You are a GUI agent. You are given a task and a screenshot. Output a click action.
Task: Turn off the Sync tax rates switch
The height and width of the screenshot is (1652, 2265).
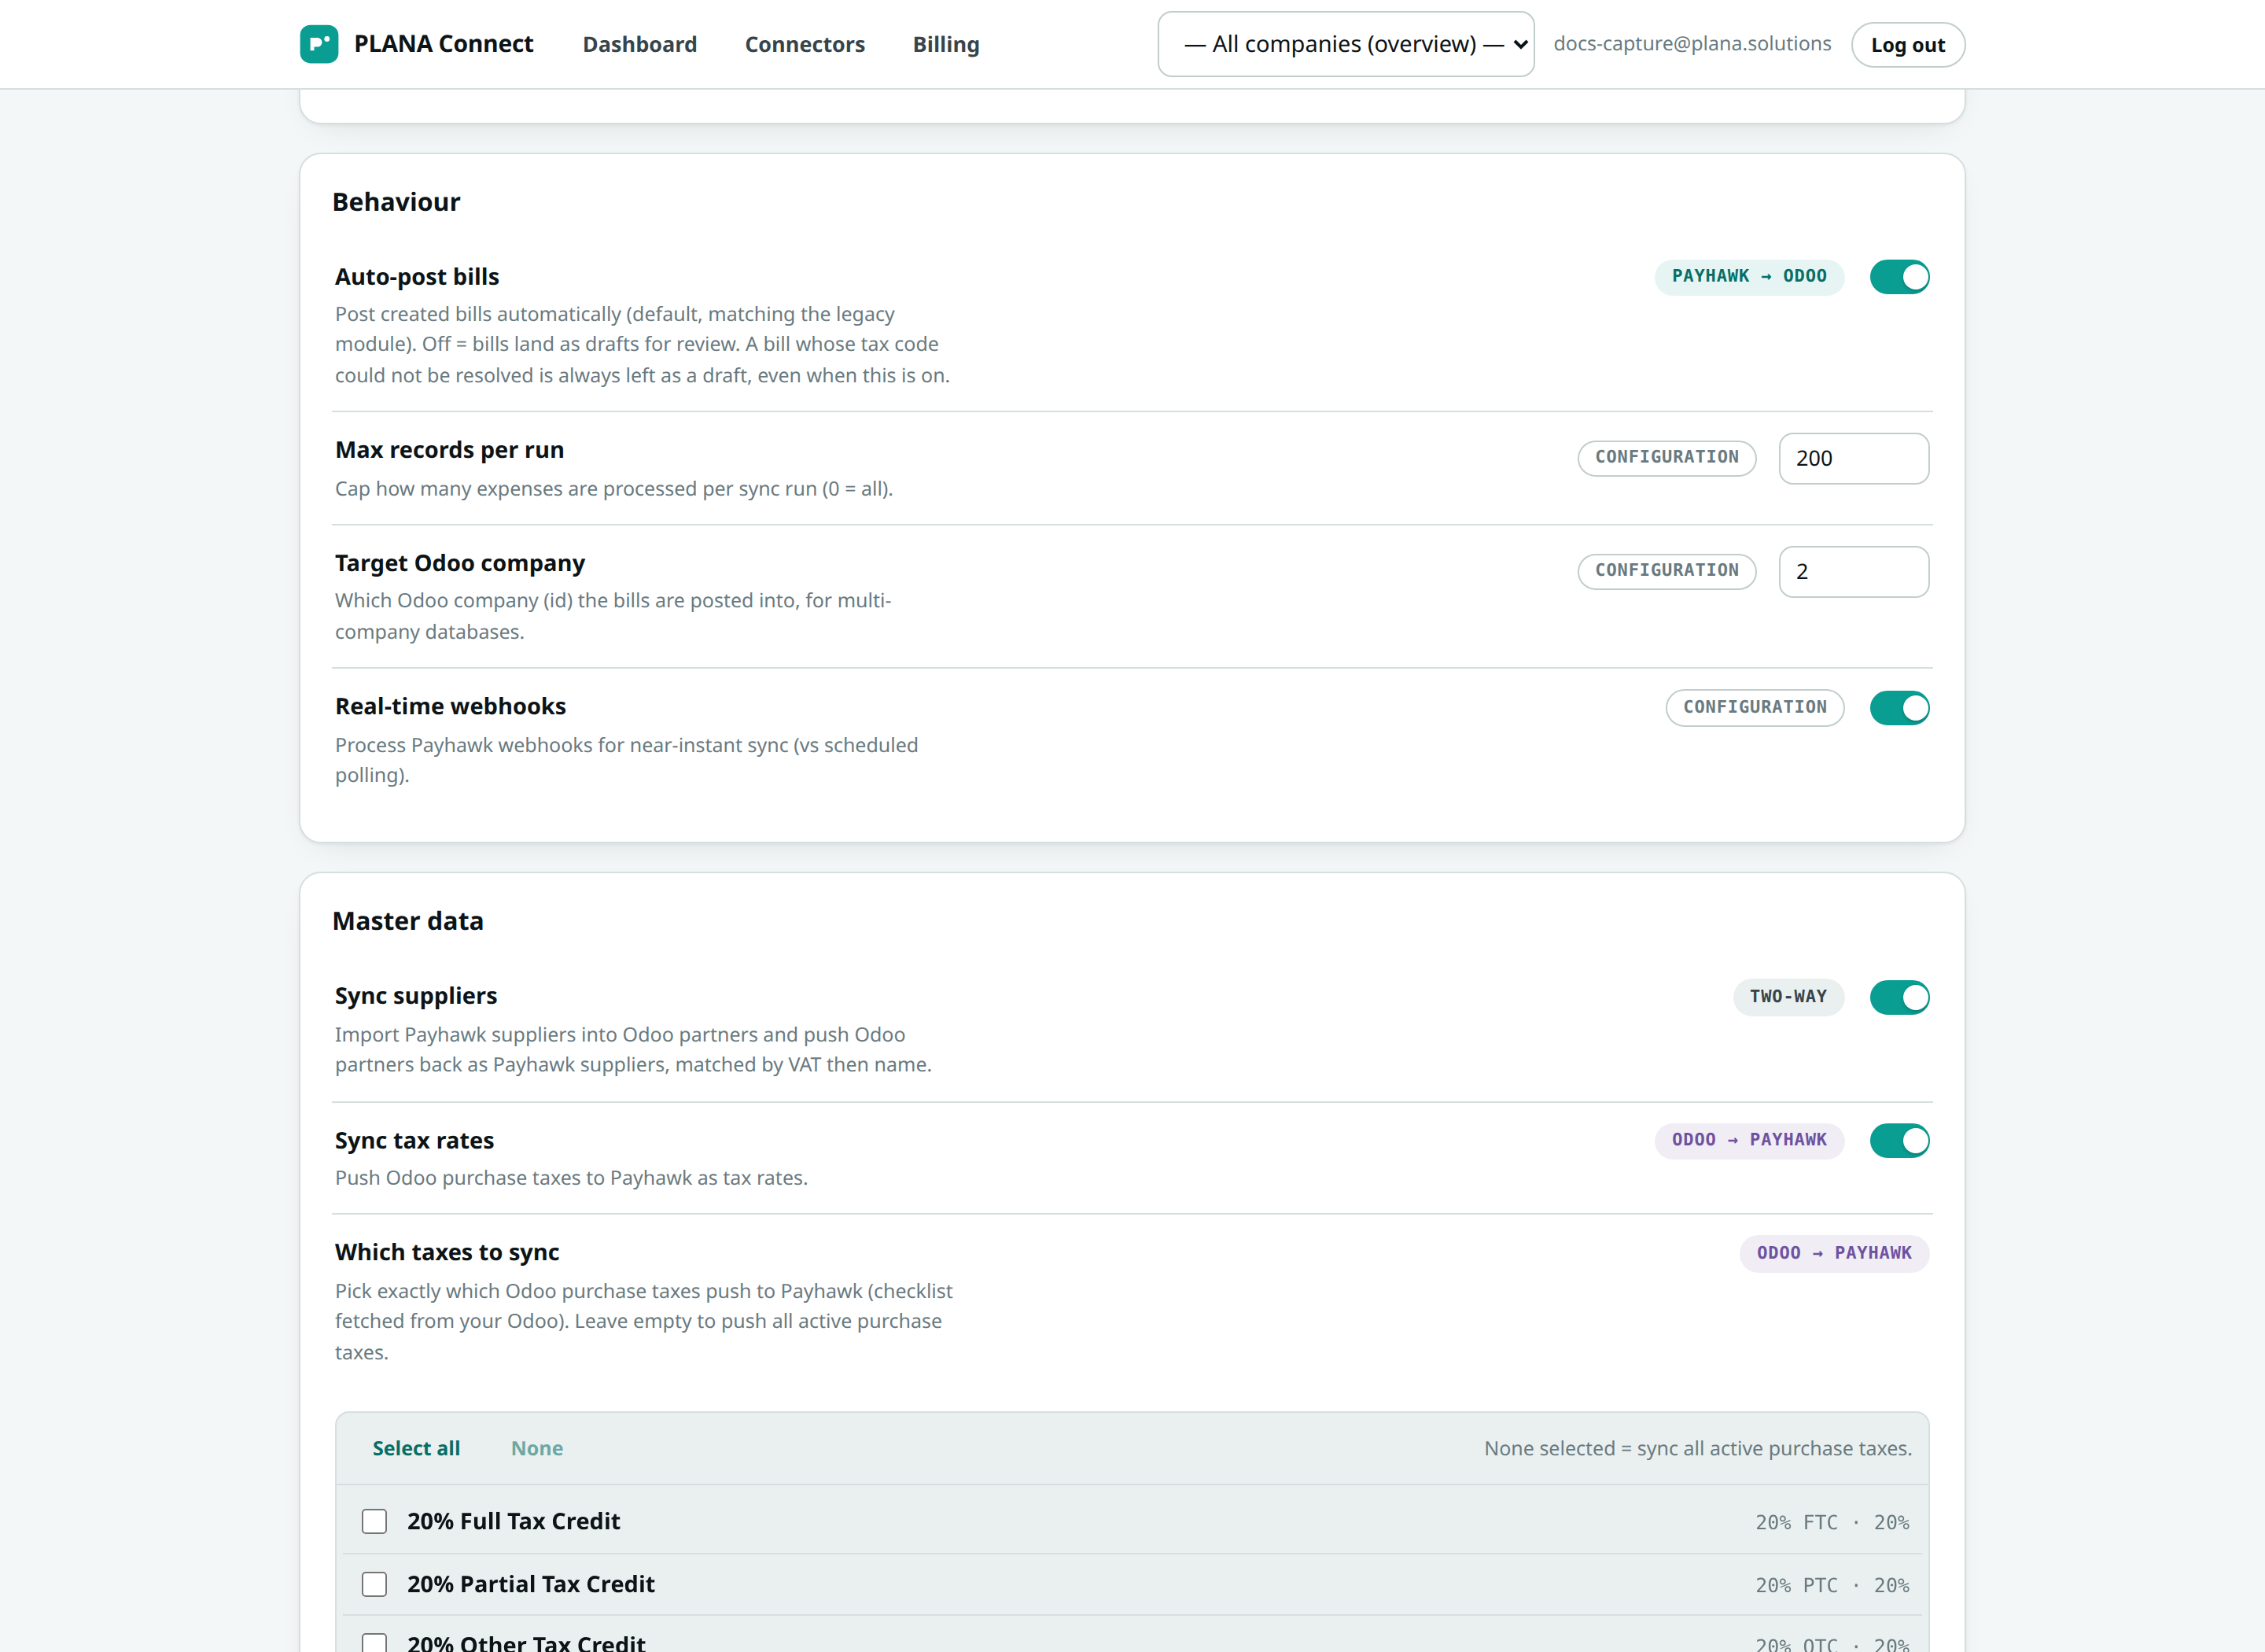click(1899, 1141)
